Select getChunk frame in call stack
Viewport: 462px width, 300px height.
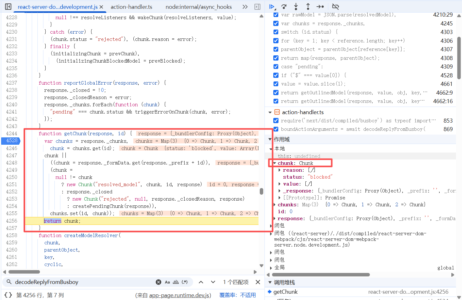[x=285, y=292]
